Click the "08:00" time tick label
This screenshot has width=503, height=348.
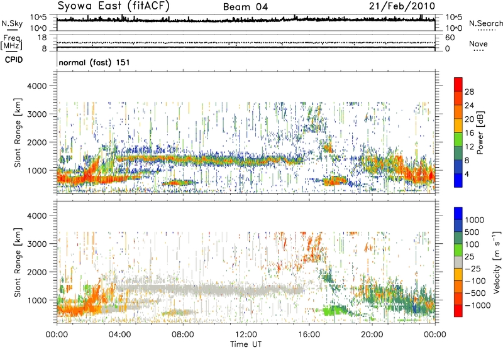click(x=182, y=335)
